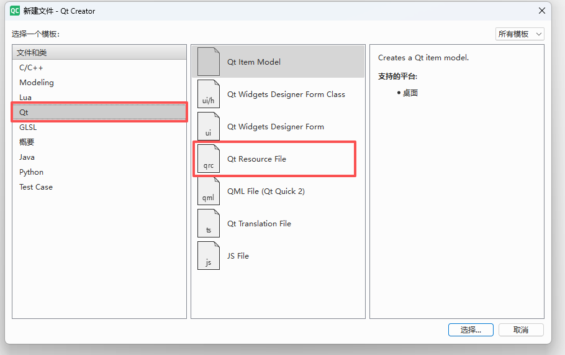
Task: Choose the Qt Widgets Designer Form label
Action: [275, 127]
